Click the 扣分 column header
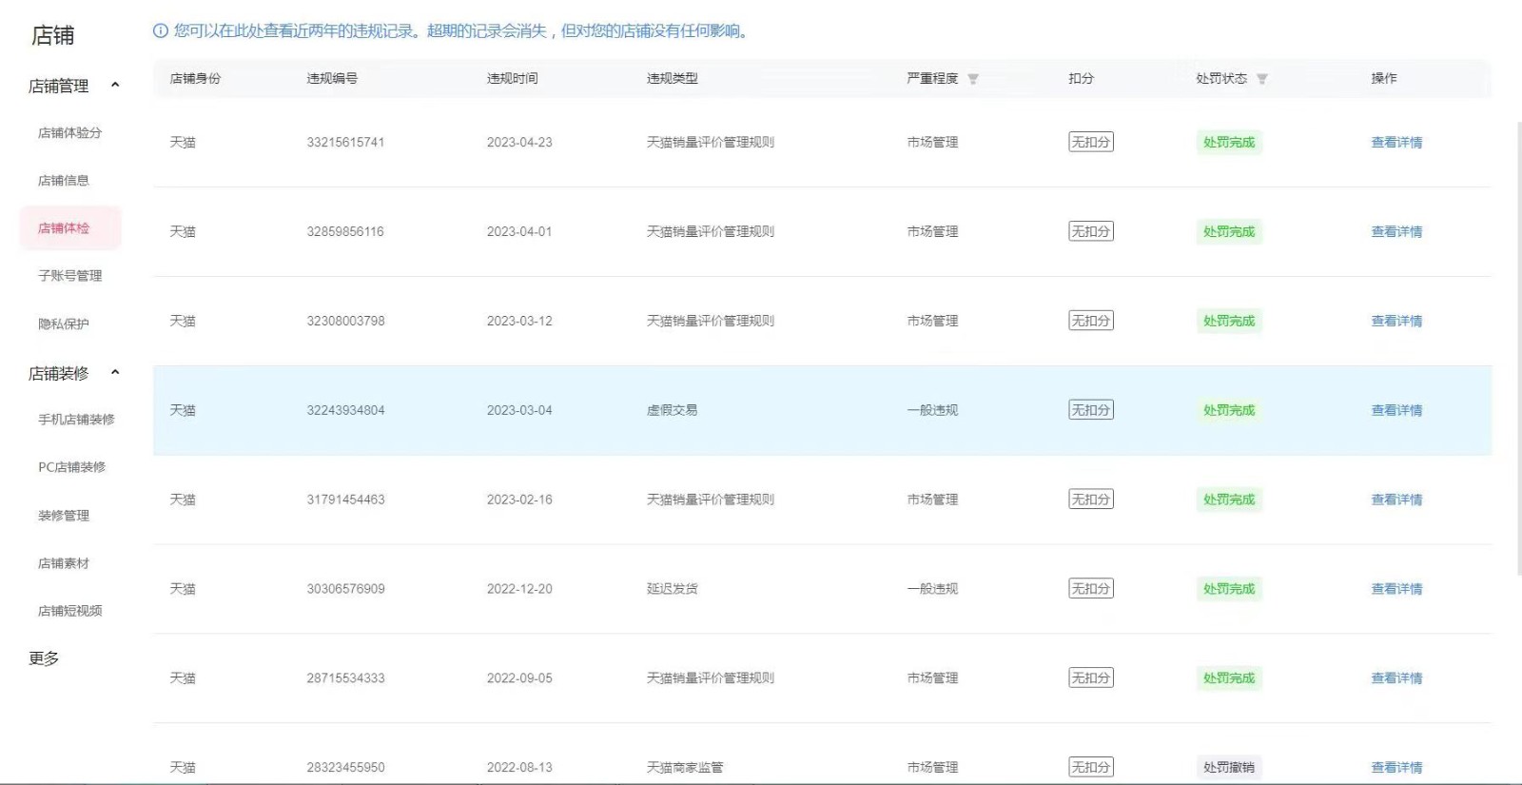This screenshot has height=785, width=1522. click(x=1082, y=79)
